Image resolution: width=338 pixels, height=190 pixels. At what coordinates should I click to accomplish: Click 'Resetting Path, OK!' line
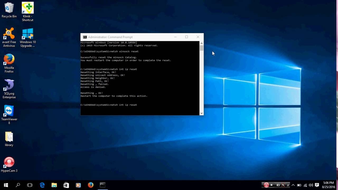point(95,81)
